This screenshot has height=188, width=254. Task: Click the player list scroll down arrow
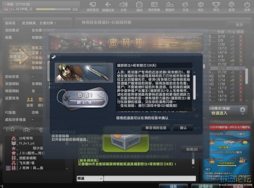67,169
